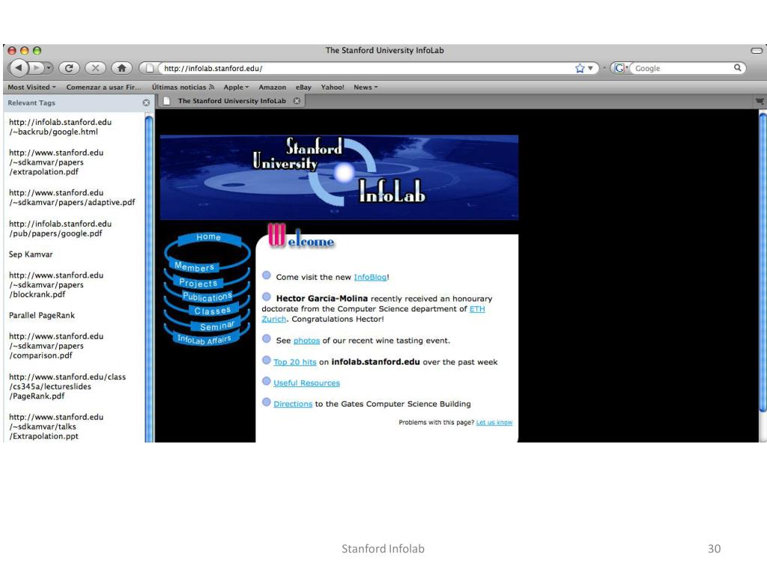Go to Home in the InfoLab navigation
The height and width of the screenshot is (575, 767).
[209, 237]
